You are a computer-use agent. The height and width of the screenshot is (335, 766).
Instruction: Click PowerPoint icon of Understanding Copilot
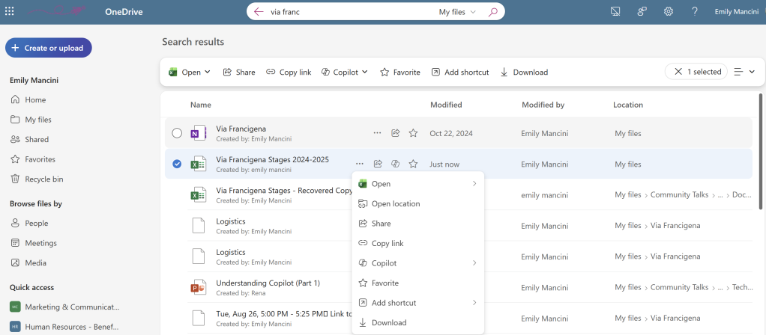tap(198, 288)
